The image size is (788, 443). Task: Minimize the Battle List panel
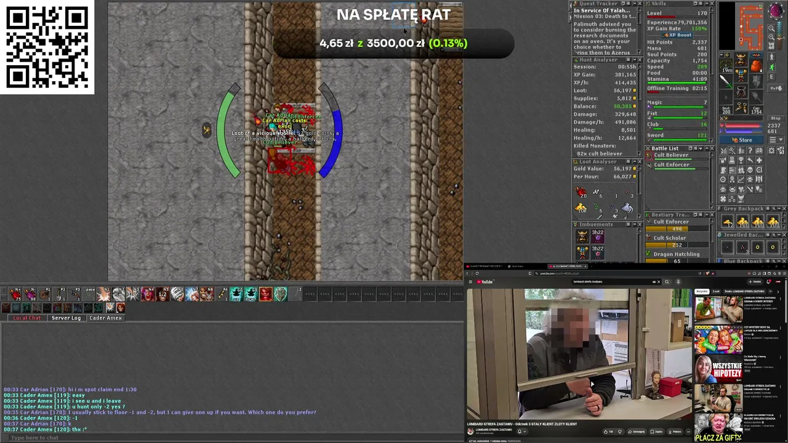pos(706,148)
